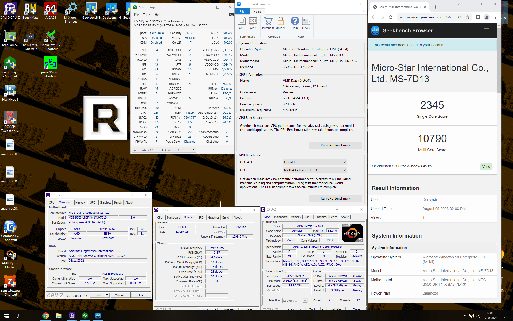The image size is (513, 321).
Task: Click Valid badge on Geekbench result
Action: [x=486, y=167]
